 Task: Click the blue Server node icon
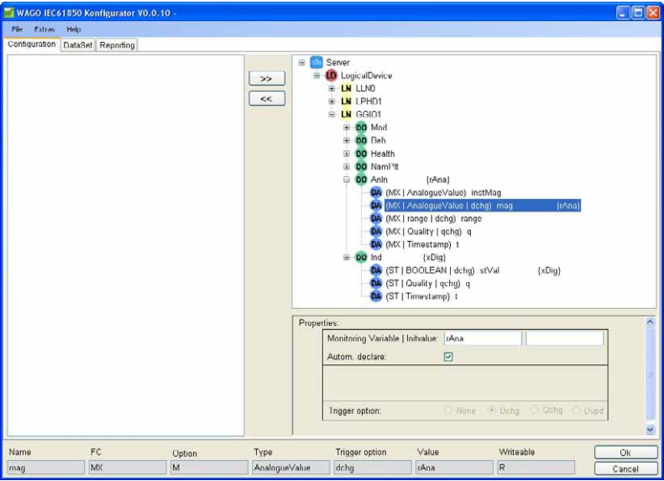[x=316, y=62]
